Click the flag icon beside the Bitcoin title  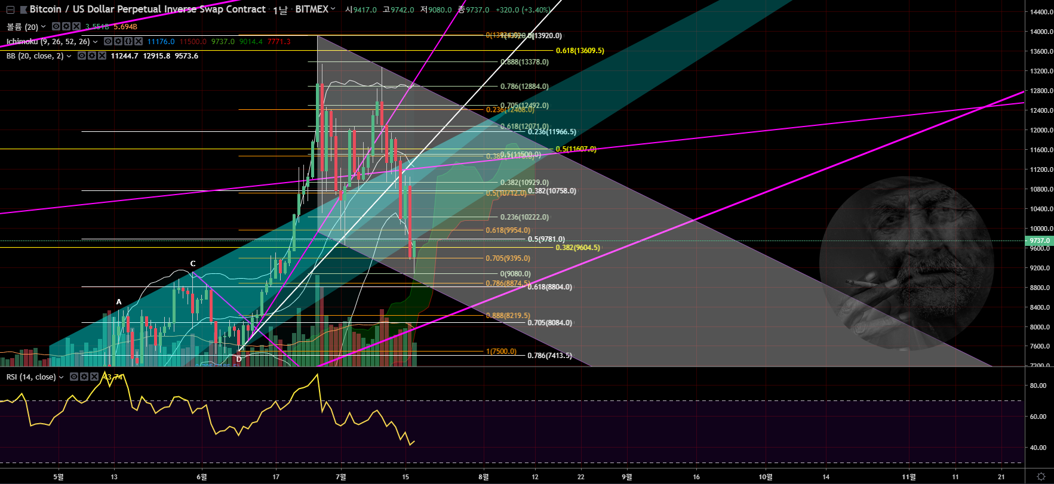[x=23, y=10]
